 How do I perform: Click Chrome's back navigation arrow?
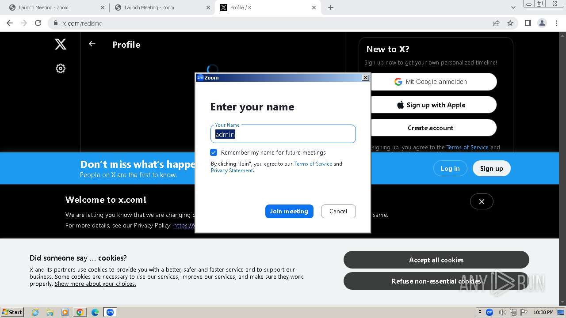pos(10,23)
